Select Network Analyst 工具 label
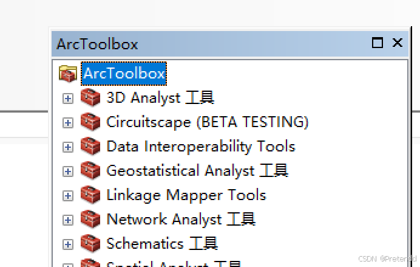The image size is (420, 267). point(181,220)
